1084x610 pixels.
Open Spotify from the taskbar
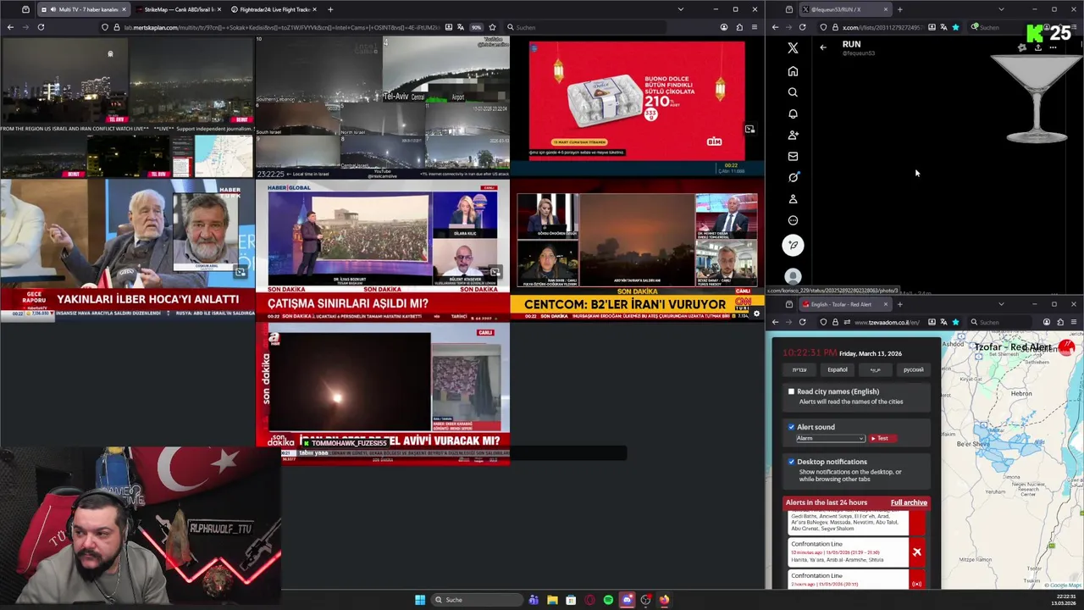pos(608,600)
